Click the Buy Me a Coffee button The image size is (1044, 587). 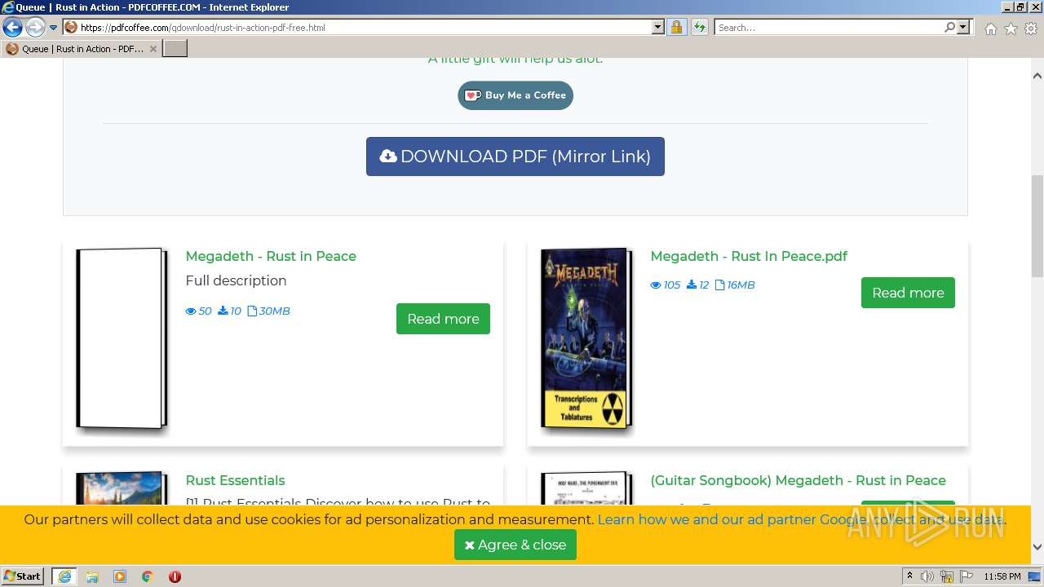click(515, 95)
